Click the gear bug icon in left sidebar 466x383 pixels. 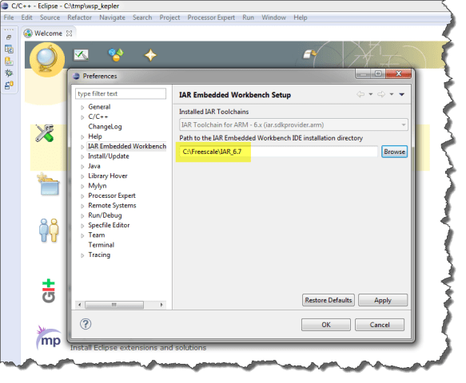pyautogui.click(x=9, y=73)
